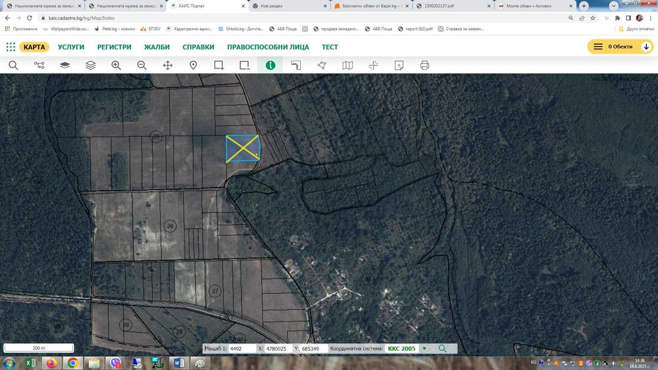658x370 pixels.
Task: Select the zoom out tool
Action: (141, 65)
